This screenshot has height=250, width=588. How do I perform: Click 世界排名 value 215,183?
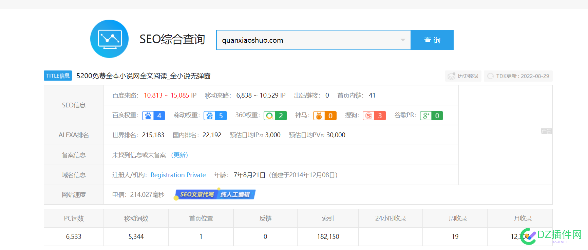[x=153, y=135]
